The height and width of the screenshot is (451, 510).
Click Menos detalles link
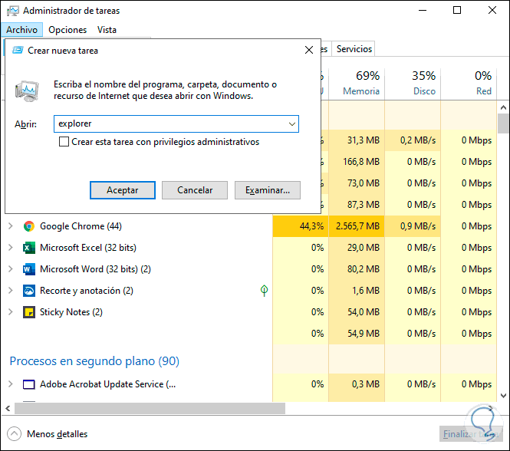pyautogui.click(x=58, y=434)
